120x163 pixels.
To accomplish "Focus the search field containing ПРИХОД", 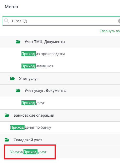I will (61, 21).
